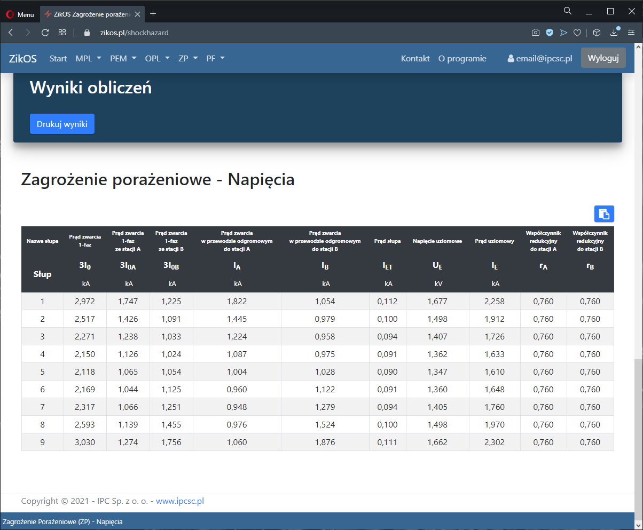
Task: Expand the PEM dropdown menu
Action: coord(123,59)
